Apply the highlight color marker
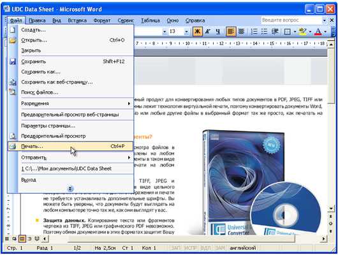Screen dimensions: 338x255 [303, 32]
